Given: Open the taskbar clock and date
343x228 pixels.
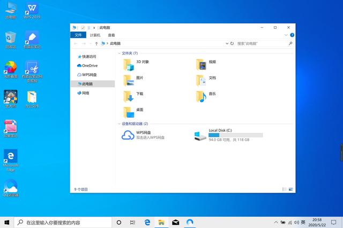Looking at the screenshot, I should click(x=317, y=222).
